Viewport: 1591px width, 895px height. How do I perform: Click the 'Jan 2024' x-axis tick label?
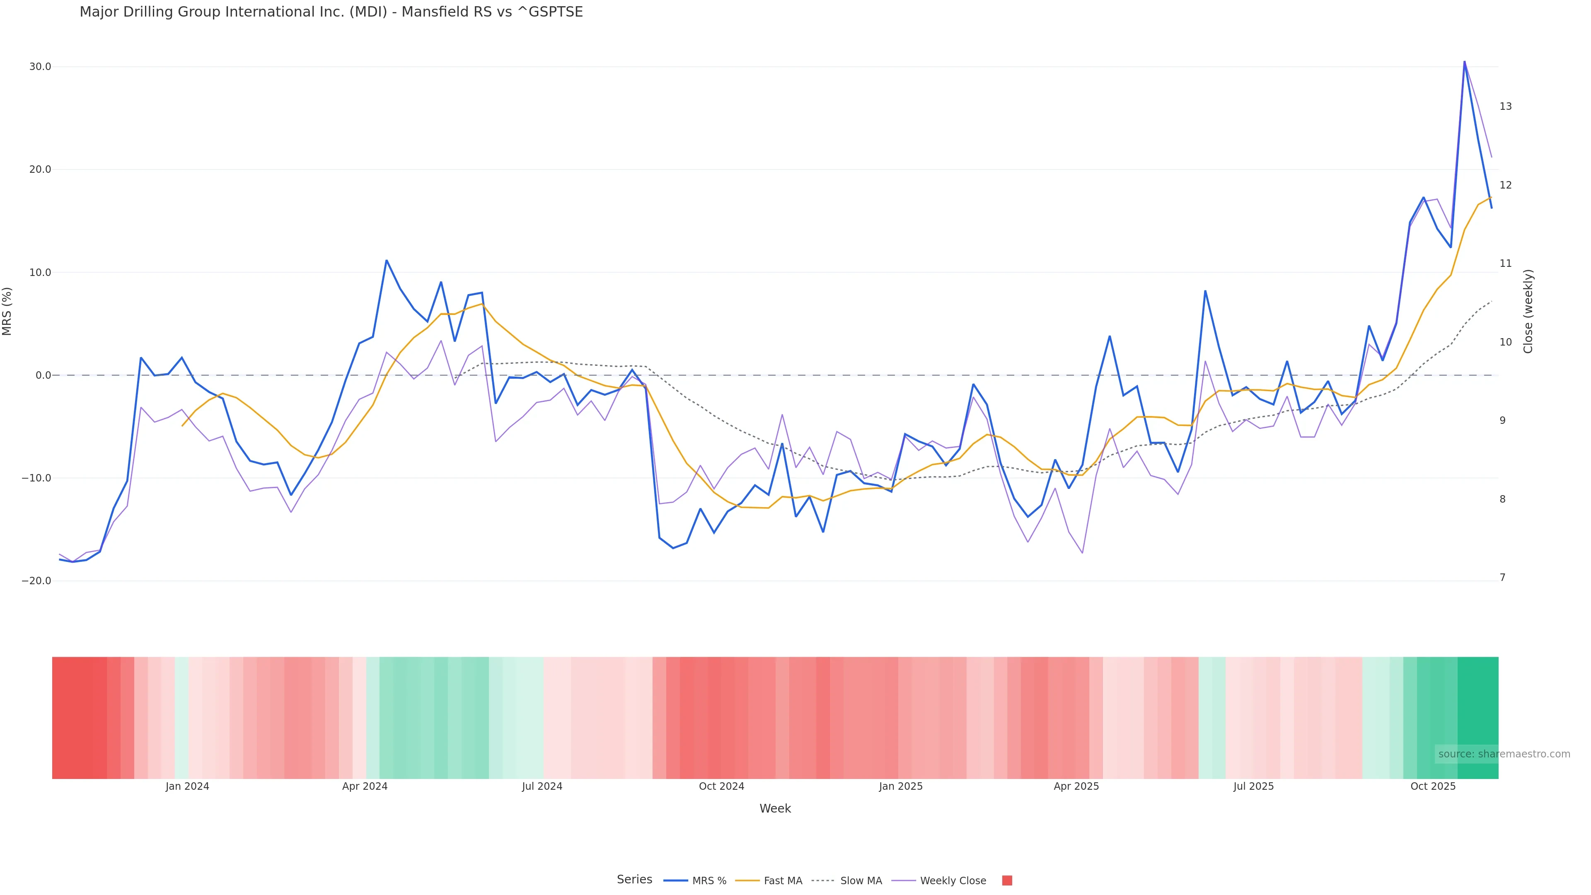pos(187,786)
